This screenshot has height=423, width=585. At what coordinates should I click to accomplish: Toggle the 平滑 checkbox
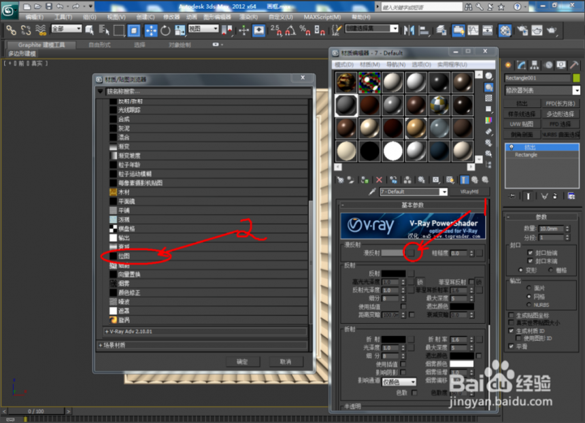pos(511,347)
